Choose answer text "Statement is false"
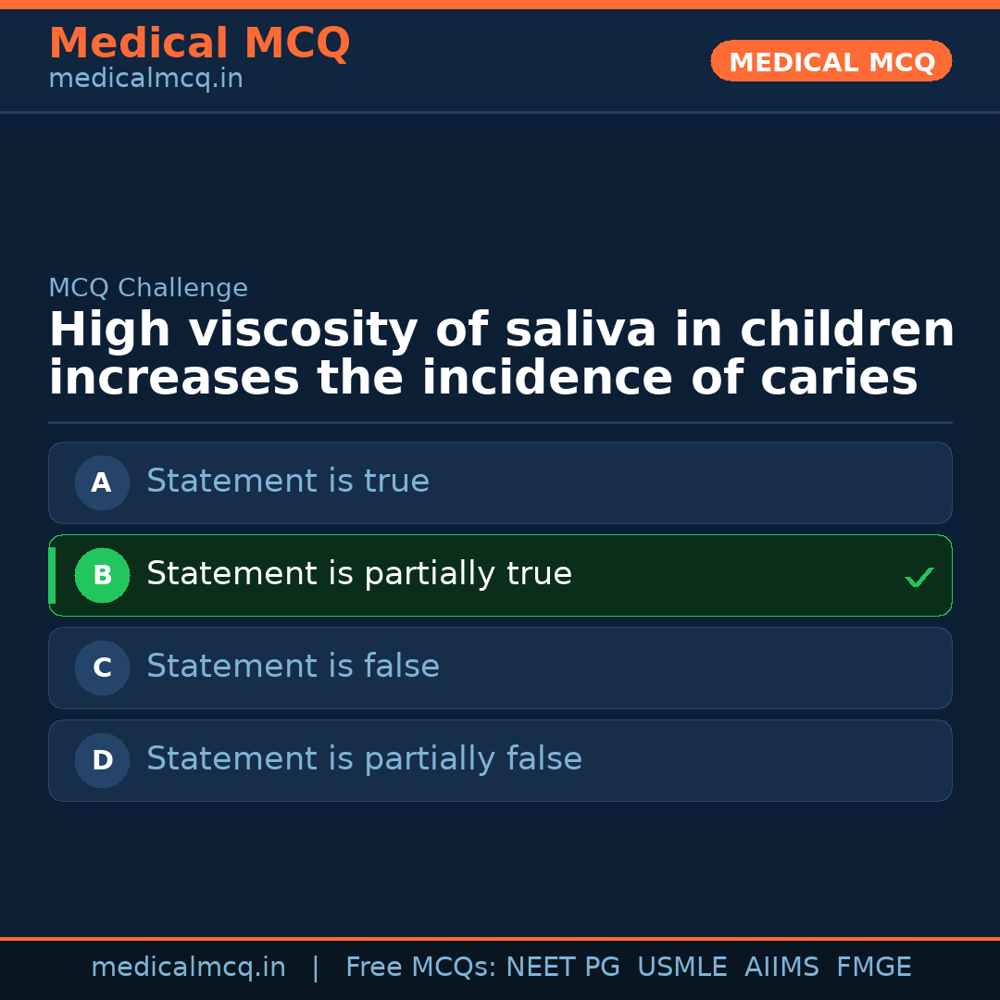Image resolution: width=1000 pixels, height=1000 pixels. (x=293, y=667)
